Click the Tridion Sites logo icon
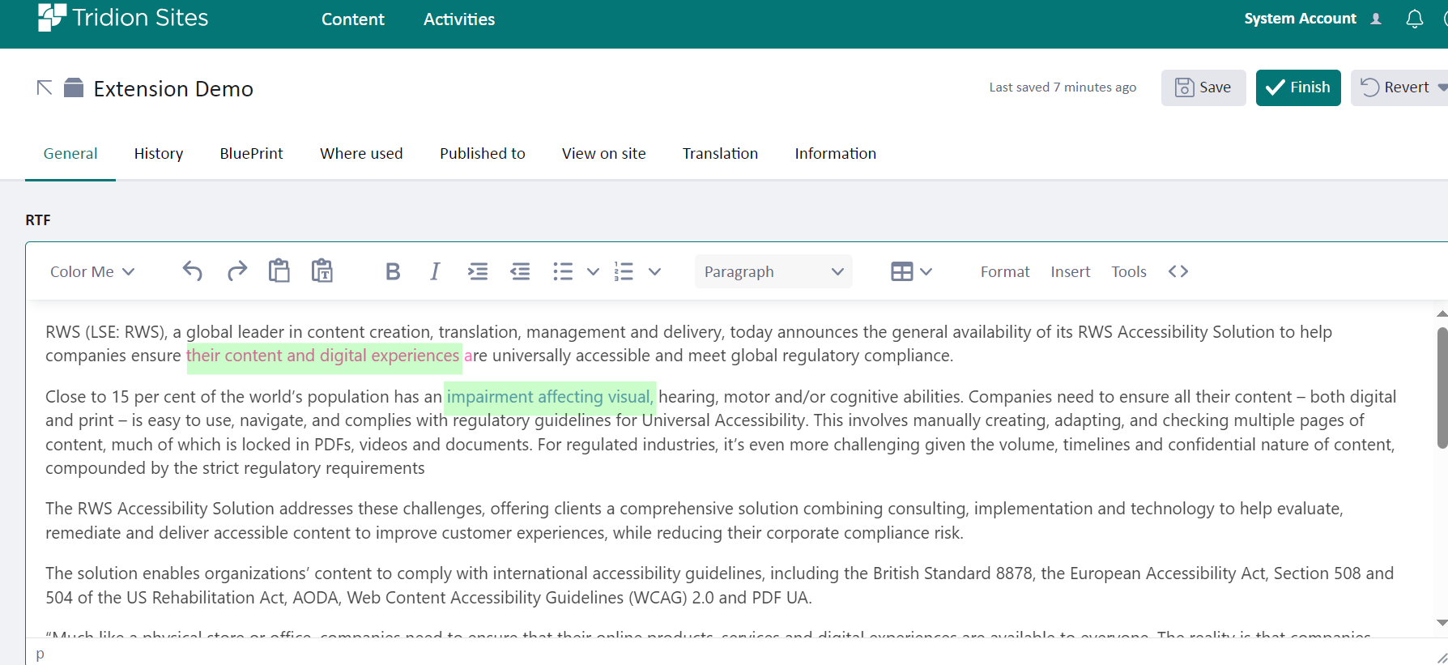The width and height of the screenshot is (1448, 665). click(52, 17)
